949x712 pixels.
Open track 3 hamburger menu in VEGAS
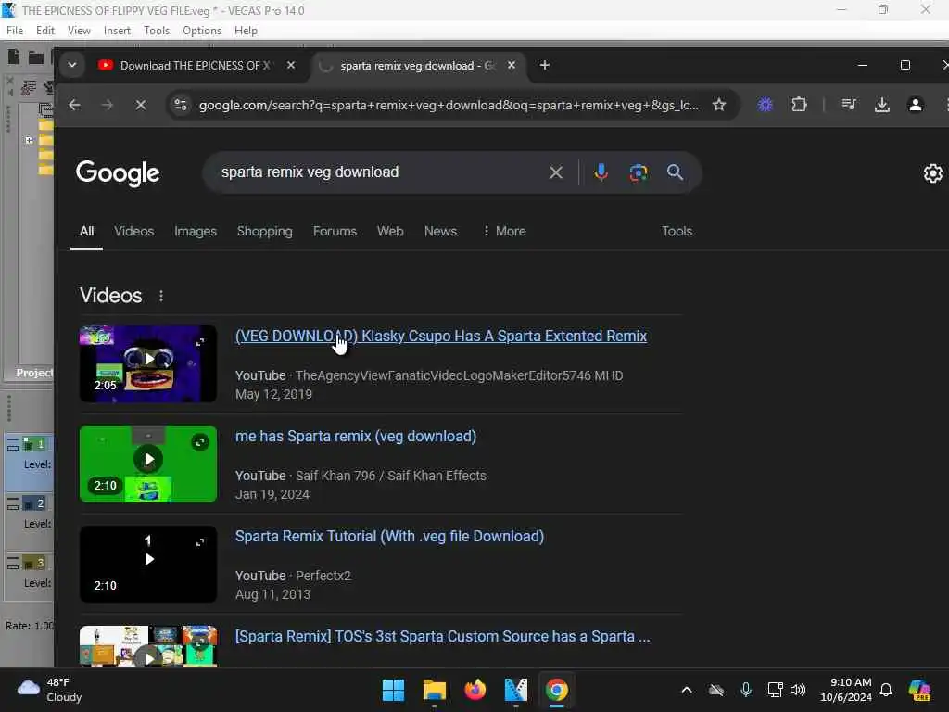13,564
